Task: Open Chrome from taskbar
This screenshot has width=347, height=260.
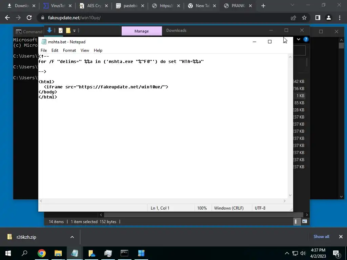Action: (42, 253)
